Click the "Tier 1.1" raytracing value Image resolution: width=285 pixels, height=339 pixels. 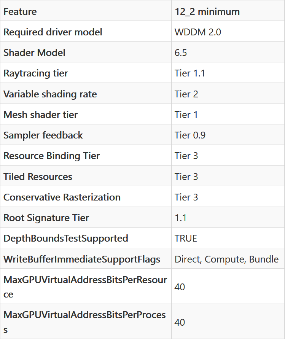pos(190,73)
